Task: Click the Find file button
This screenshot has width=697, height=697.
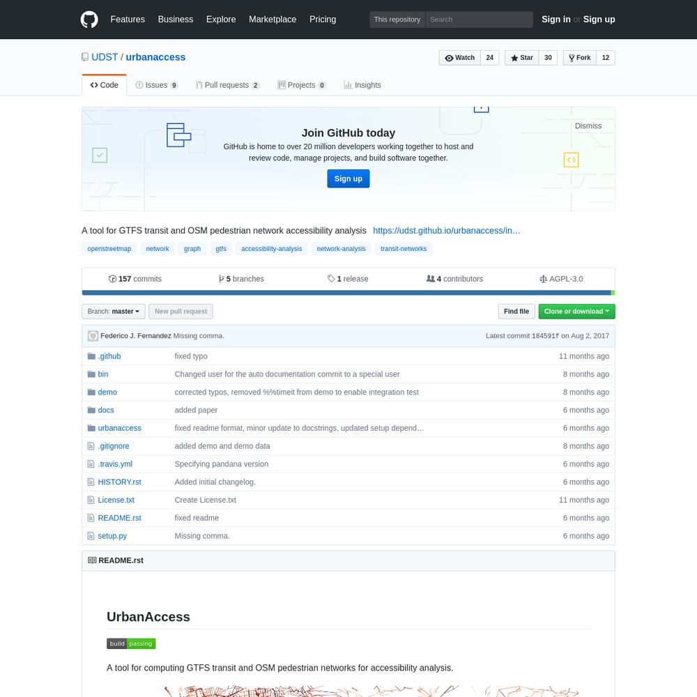Action: pos(516,311)
